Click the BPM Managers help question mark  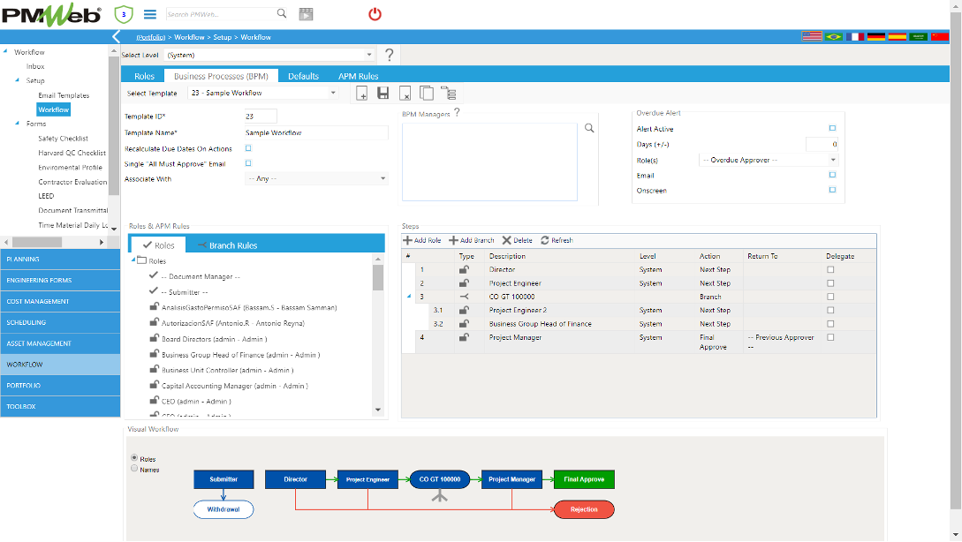[x=457, y=112]
